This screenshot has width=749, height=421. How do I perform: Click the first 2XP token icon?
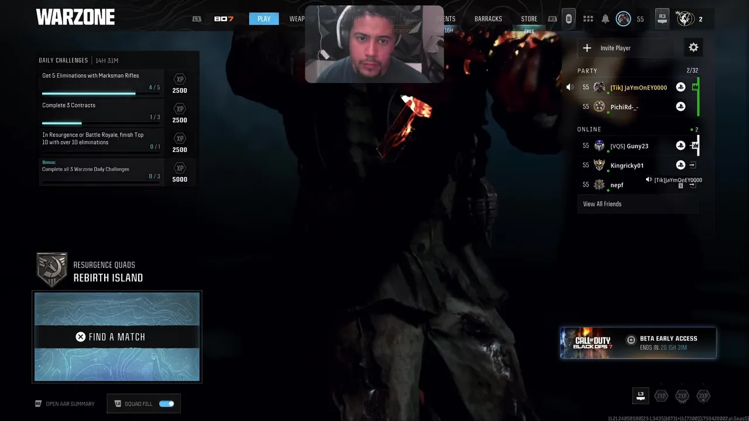(x=661, y=396)
